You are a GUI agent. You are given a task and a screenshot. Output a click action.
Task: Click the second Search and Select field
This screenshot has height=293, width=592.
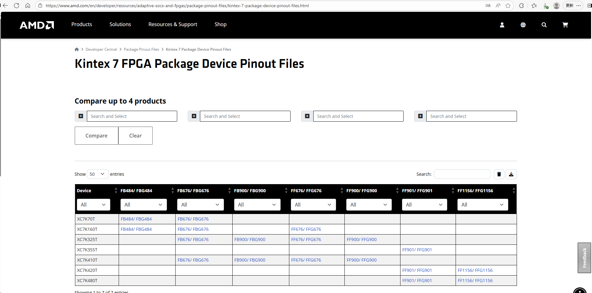(245, 116)
